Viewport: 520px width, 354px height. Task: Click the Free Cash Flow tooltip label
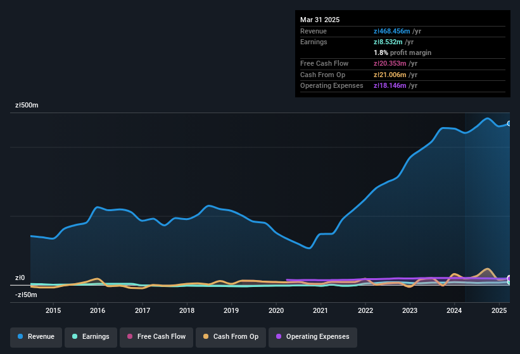tap(324, 63)
